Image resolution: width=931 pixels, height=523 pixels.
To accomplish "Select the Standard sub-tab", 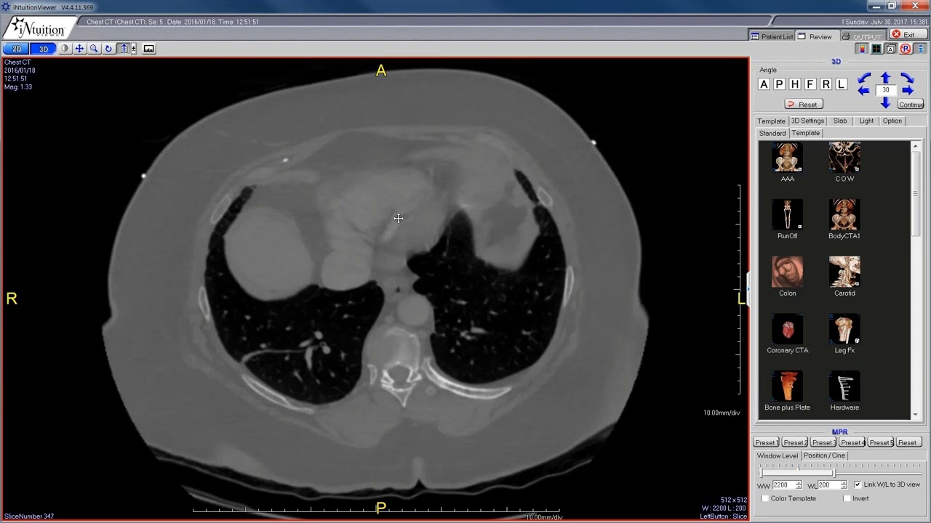I will [x=772, y=133].
